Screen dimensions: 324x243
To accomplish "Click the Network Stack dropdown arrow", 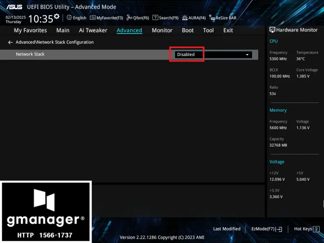I will tap(247, 55).
